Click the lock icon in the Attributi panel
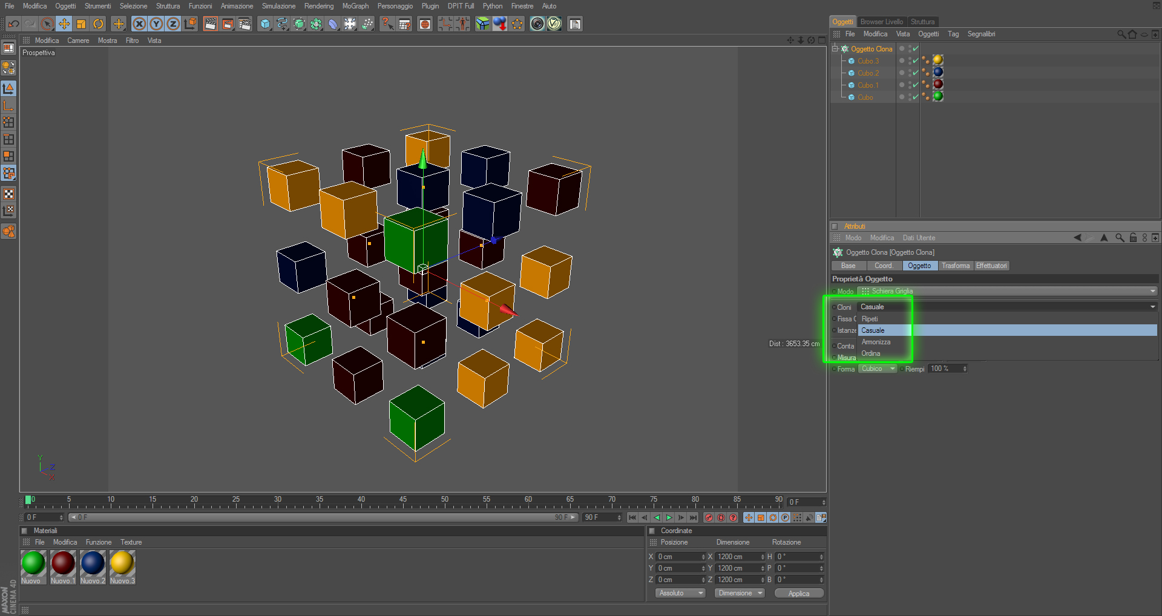 (x=1133, y=238)
